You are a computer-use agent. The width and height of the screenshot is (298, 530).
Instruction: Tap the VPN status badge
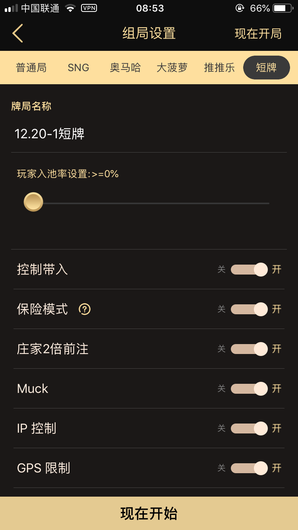click(x=89, y=8)
